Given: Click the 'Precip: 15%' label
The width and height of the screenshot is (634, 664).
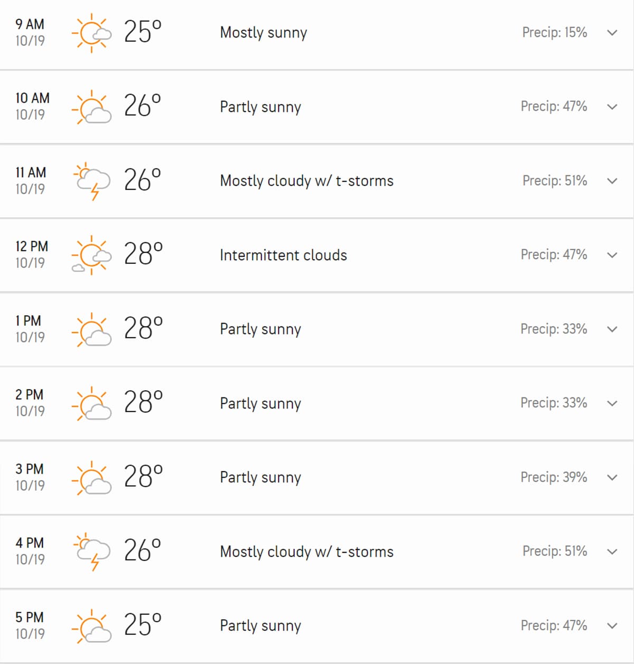Looking at the screenshot, I should click(555, 32).
